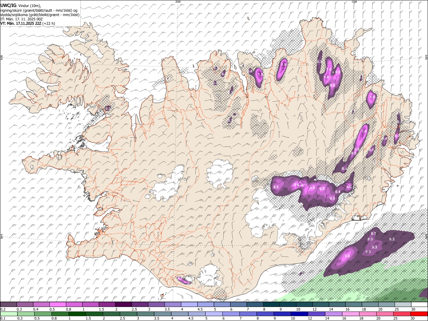428x321 pixels.
Task: Select the 0.8 swatch in the upper purple legend
Action: point(74,305)
